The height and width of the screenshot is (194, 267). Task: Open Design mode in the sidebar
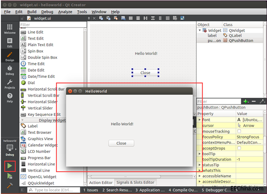pyautogui.click(x=10, y=57)
